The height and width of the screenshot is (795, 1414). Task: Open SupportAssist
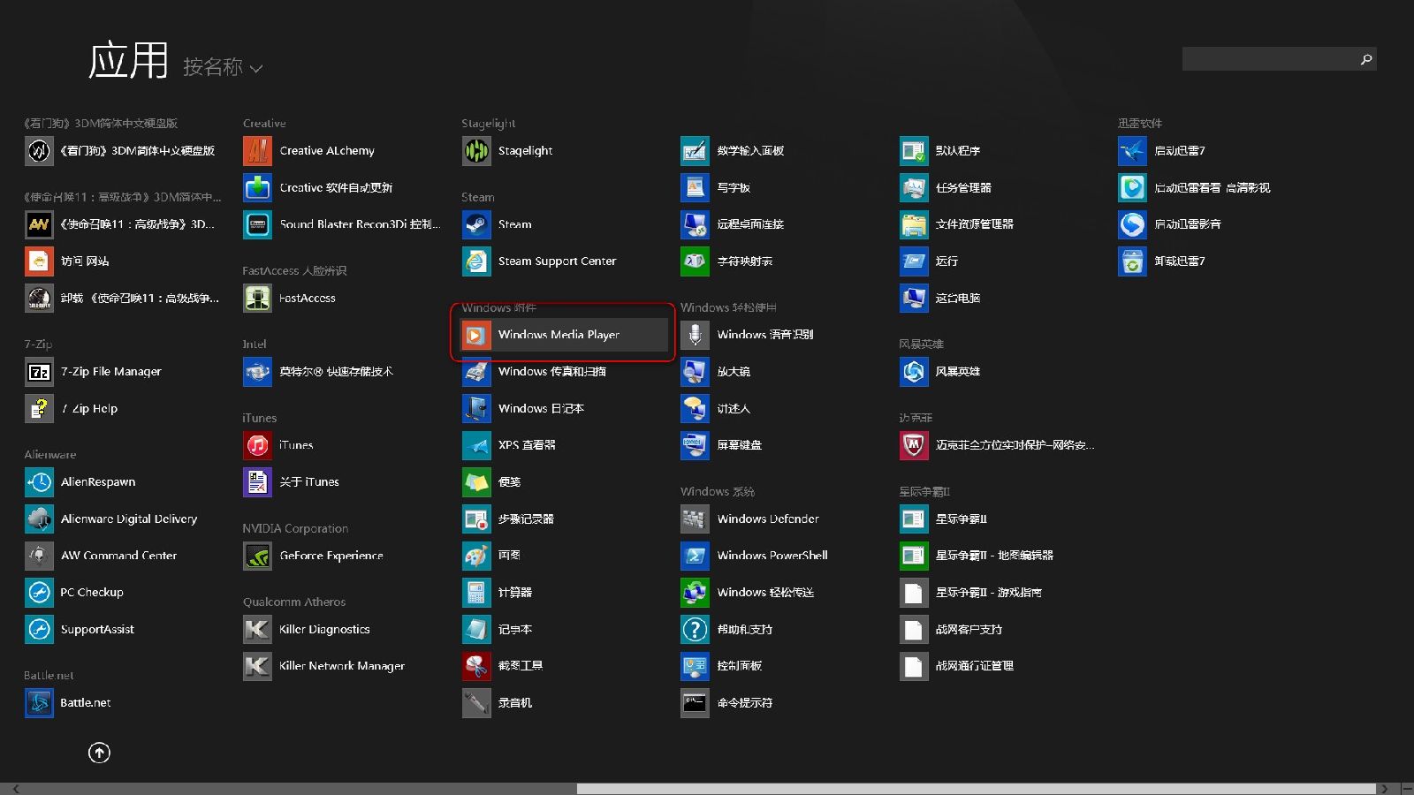point(80,630)
